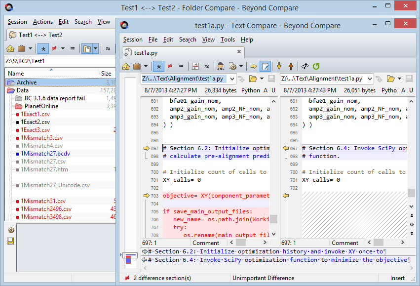Toggle Show All asterisk in Text Compare
The width and height of the screenshot is (420, 286).
coord(158,66)
